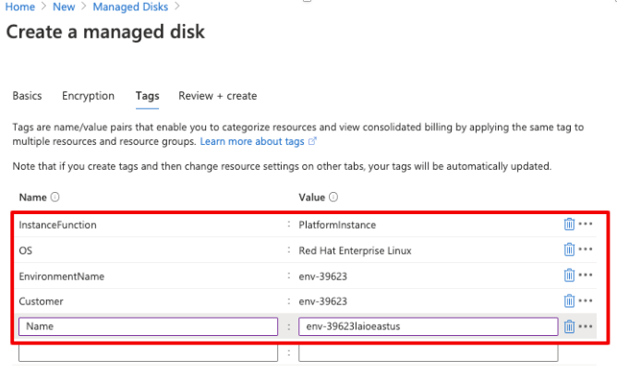Image resolution: width=617 pixels, height=372 pixels.
Task: Open the Review + create tab
Action: point(217,96)
